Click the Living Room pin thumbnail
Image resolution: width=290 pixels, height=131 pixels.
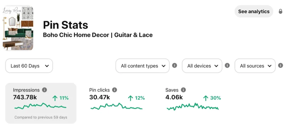point(18,28)
